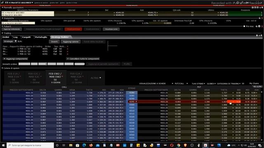Click the My Chains link
Viewport: 264px width, 148px height.
(x=254, y=83)
